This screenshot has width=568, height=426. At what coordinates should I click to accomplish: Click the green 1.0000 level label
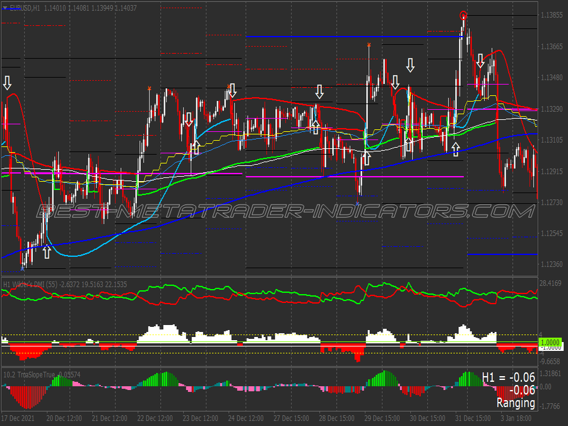pos(550,342)
